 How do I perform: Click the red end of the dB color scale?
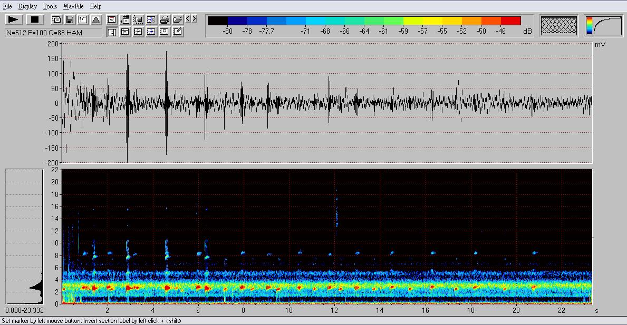point(510,21)
